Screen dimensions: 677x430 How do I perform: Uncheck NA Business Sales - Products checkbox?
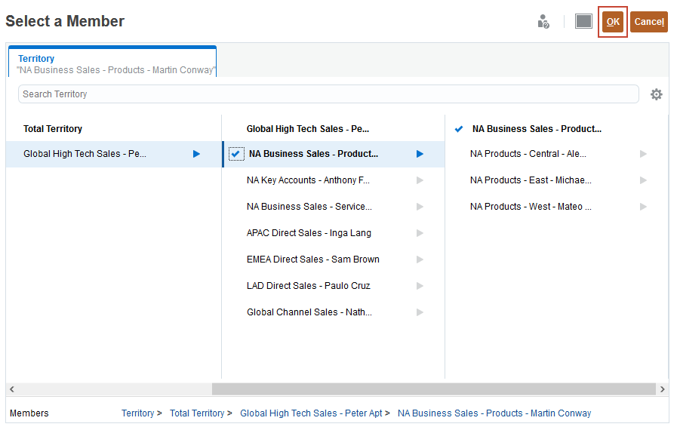(x=236, y=154)
